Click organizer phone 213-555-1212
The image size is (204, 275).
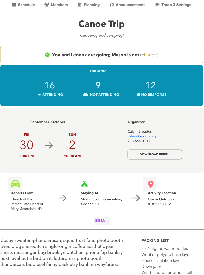(139, 141)
